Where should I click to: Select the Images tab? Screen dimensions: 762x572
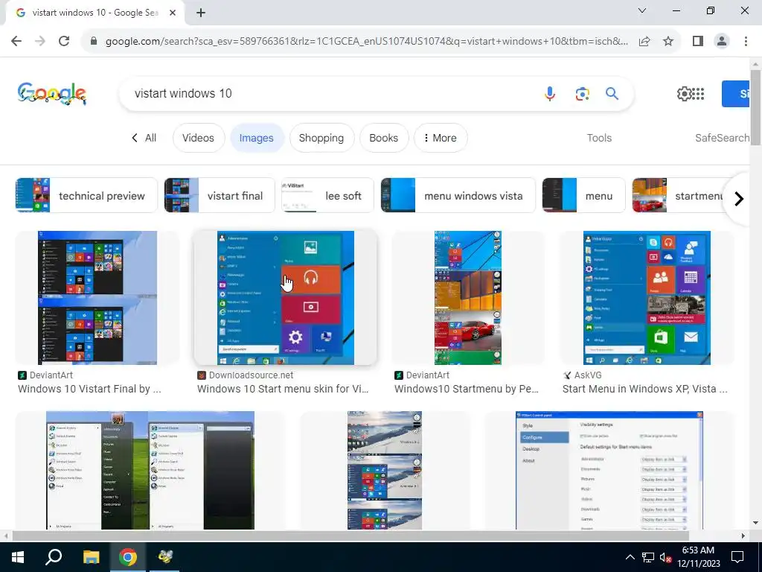pos(257,138)
